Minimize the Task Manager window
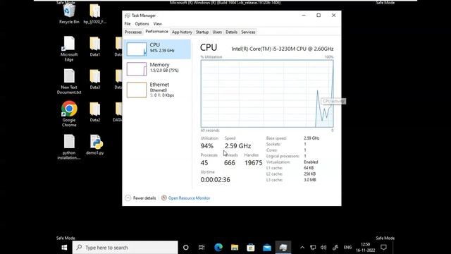The height and width of the screenshot is (254, 451). point(304,16)
